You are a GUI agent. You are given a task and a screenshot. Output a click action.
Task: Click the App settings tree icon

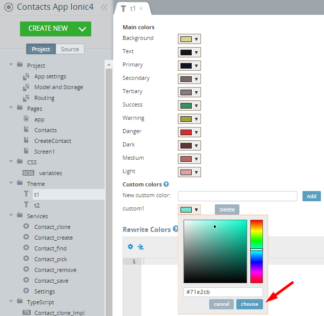[26, 76]
